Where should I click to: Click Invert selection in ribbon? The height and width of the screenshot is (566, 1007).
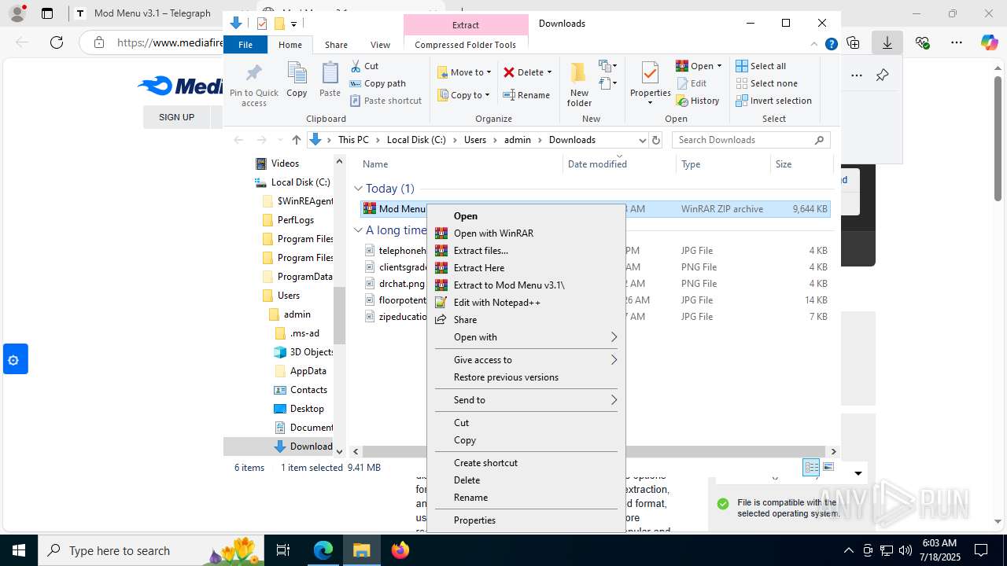pos(773,101)
